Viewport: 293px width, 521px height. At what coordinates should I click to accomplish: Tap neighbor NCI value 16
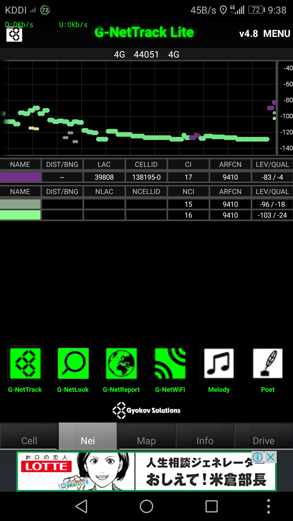pos(188,215)
